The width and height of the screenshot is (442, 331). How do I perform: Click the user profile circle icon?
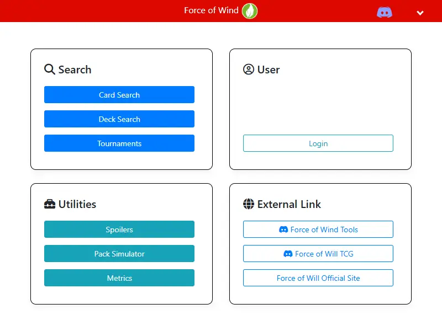[x=249, y=70]
